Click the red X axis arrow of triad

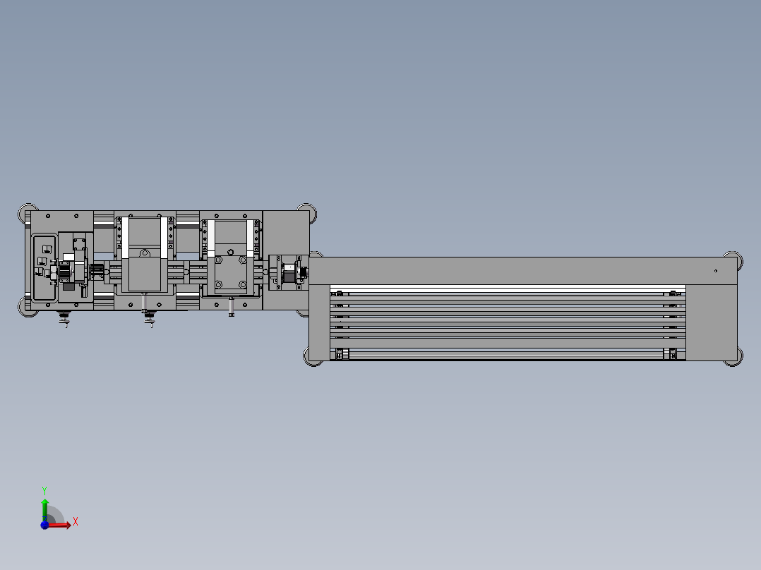59,525
